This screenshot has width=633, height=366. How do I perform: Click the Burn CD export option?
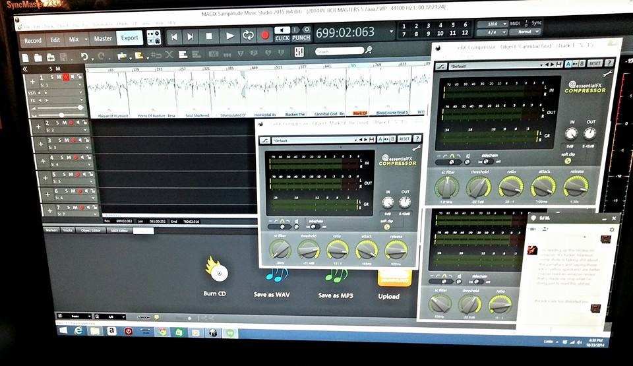[215, 278]
